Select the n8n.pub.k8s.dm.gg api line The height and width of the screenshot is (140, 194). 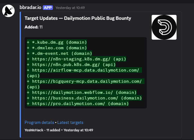point(71,64)
